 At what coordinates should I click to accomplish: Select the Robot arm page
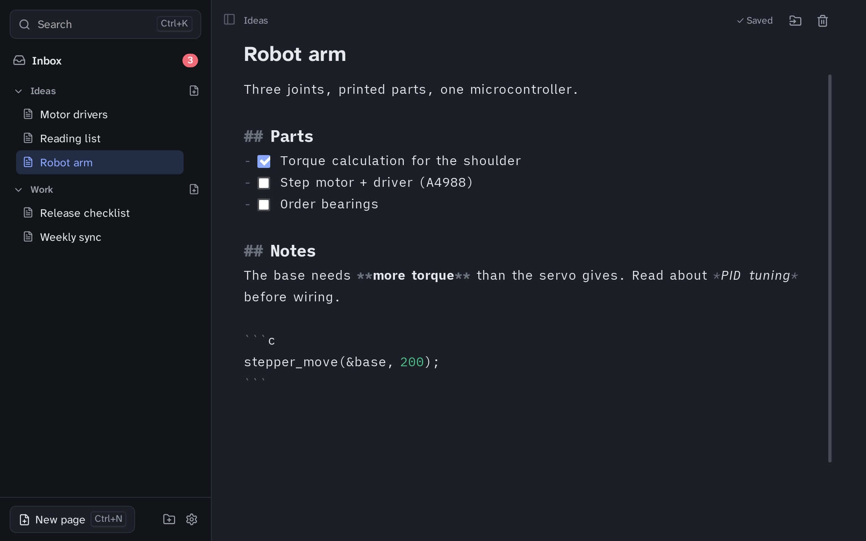(x=100, y=162)
